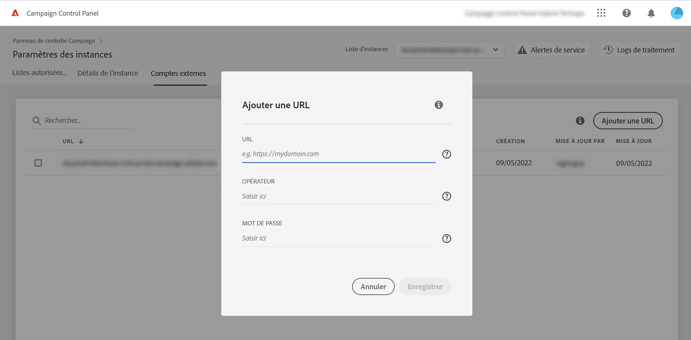Go to Panneau de contrôle Campaign breadcrumb
Image resolution: width=691 pixels, height=340 pixels.
[54, 41]
